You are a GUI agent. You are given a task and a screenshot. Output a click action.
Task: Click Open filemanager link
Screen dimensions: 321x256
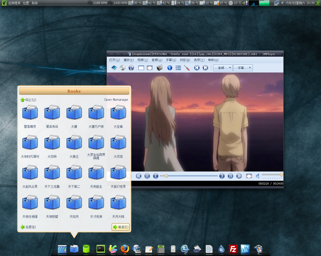coord(116,100)
